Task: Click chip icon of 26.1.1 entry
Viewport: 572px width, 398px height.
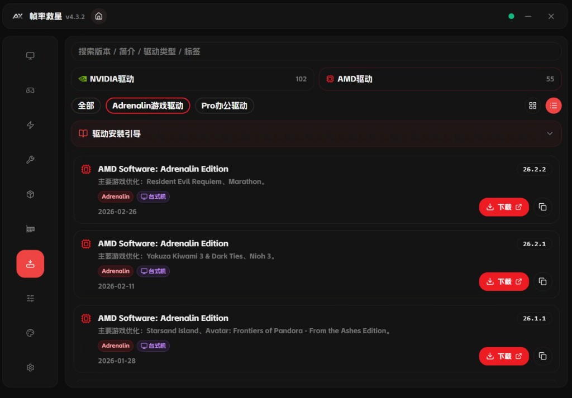Action: pyautogui.click(x=86, y=318)
